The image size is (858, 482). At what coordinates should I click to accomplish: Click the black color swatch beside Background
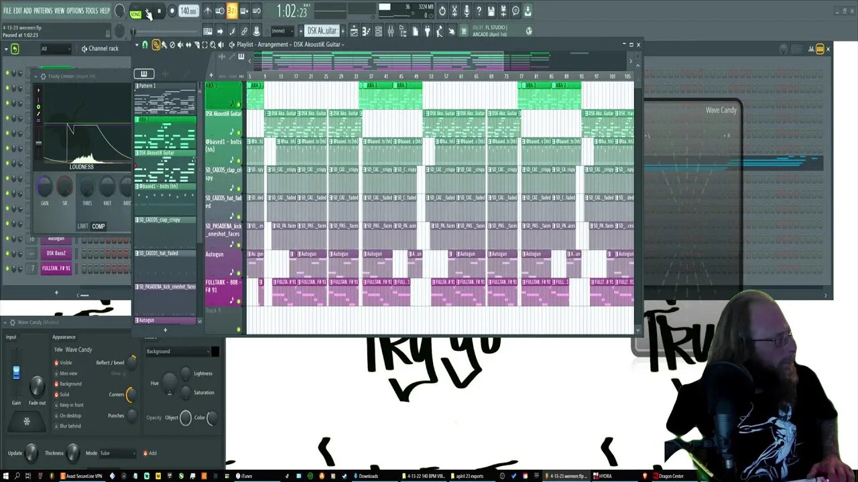[215, 351]
